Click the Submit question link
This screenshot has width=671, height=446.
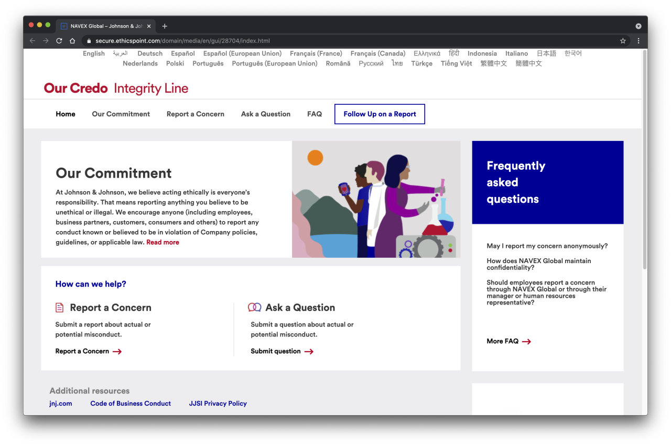[276, 352]
